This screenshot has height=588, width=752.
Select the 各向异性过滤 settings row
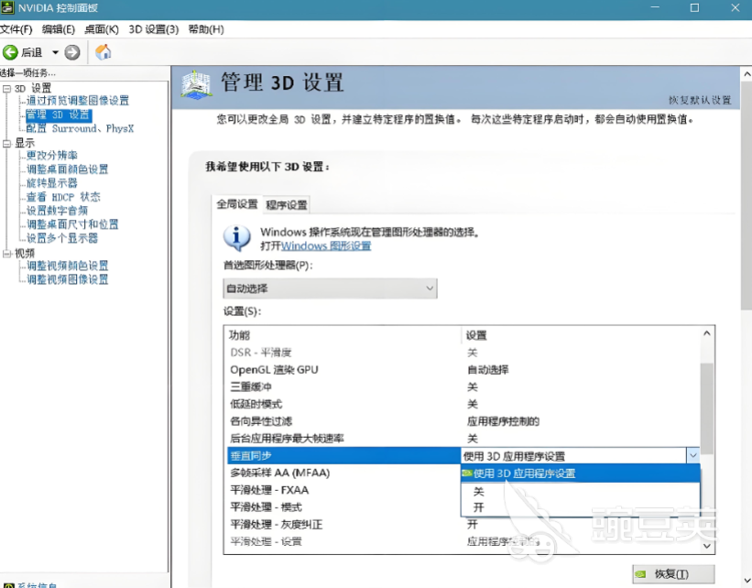463,421
